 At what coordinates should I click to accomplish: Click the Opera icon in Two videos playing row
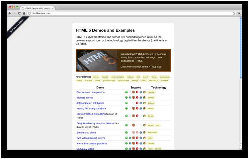[x=137, y=138]
